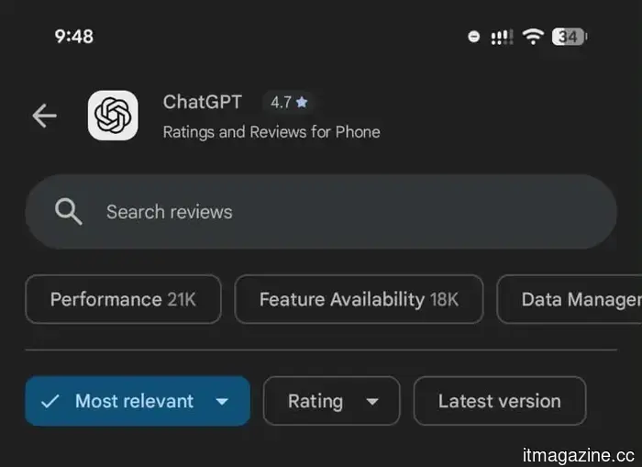Click the star in the 4.7 rating
The image size is (642, 467).
pos(302,102)
